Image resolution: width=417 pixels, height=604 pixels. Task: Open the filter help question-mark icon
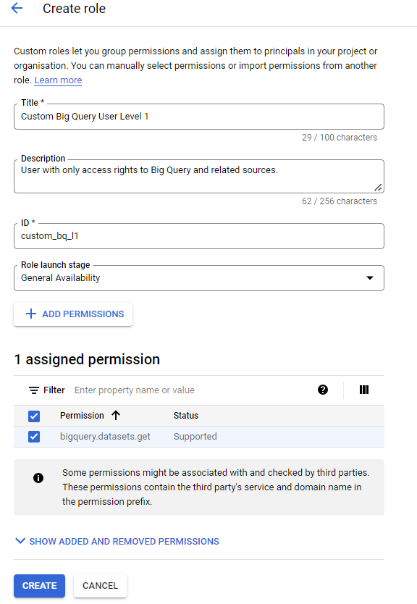click(323, 390)
